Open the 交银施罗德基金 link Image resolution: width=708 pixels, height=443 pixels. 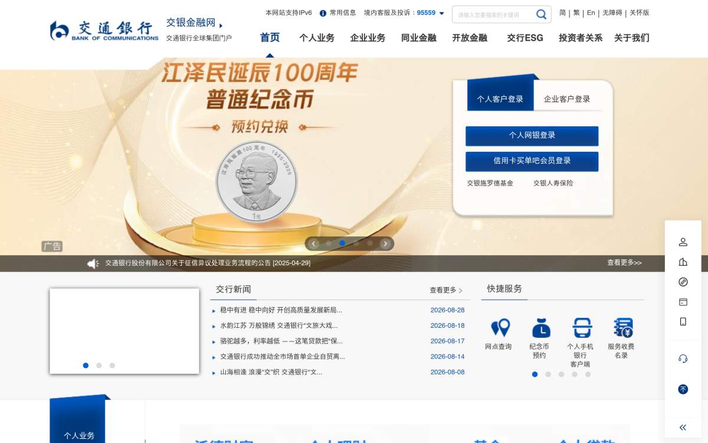click(x=490, y=183)
